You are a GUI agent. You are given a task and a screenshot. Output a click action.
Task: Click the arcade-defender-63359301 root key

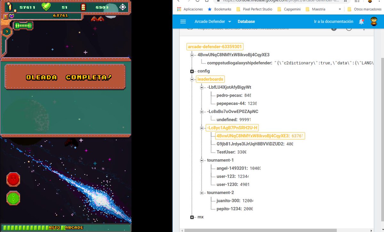[215, 47]
